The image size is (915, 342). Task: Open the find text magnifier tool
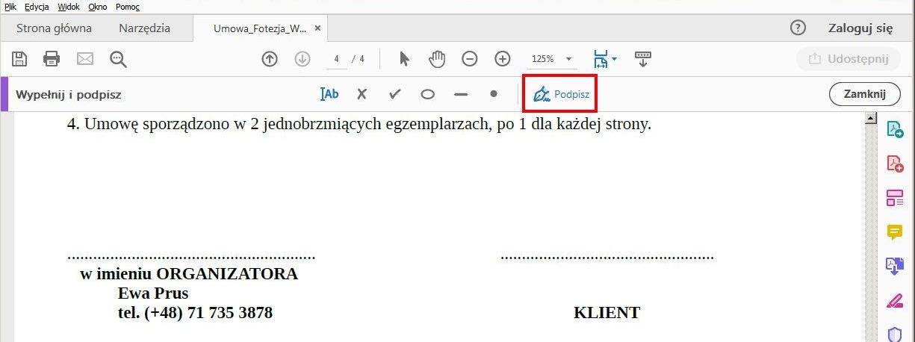pos(118,59)
